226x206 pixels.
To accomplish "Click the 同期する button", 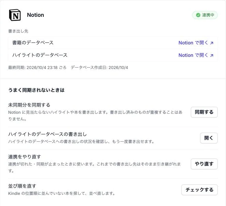I will pyautogui.click(x=204, y=112).
